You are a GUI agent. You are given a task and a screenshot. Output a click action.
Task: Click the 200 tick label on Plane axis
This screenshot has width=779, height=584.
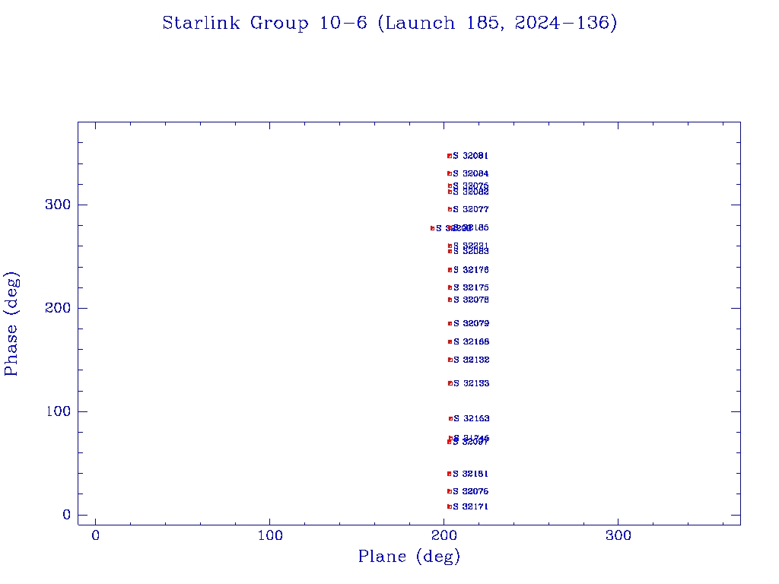[x=444, y=535]
